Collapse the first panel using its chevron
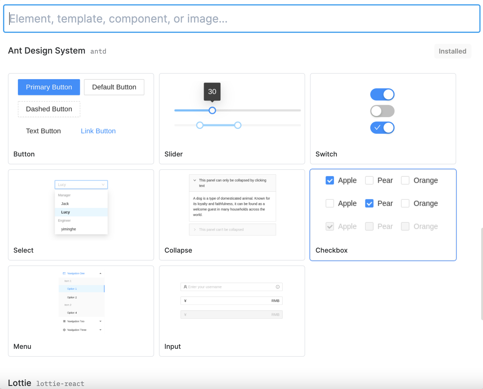Image resolution: width=483 pixels, height=389 pixels. [x=195, y=180]
